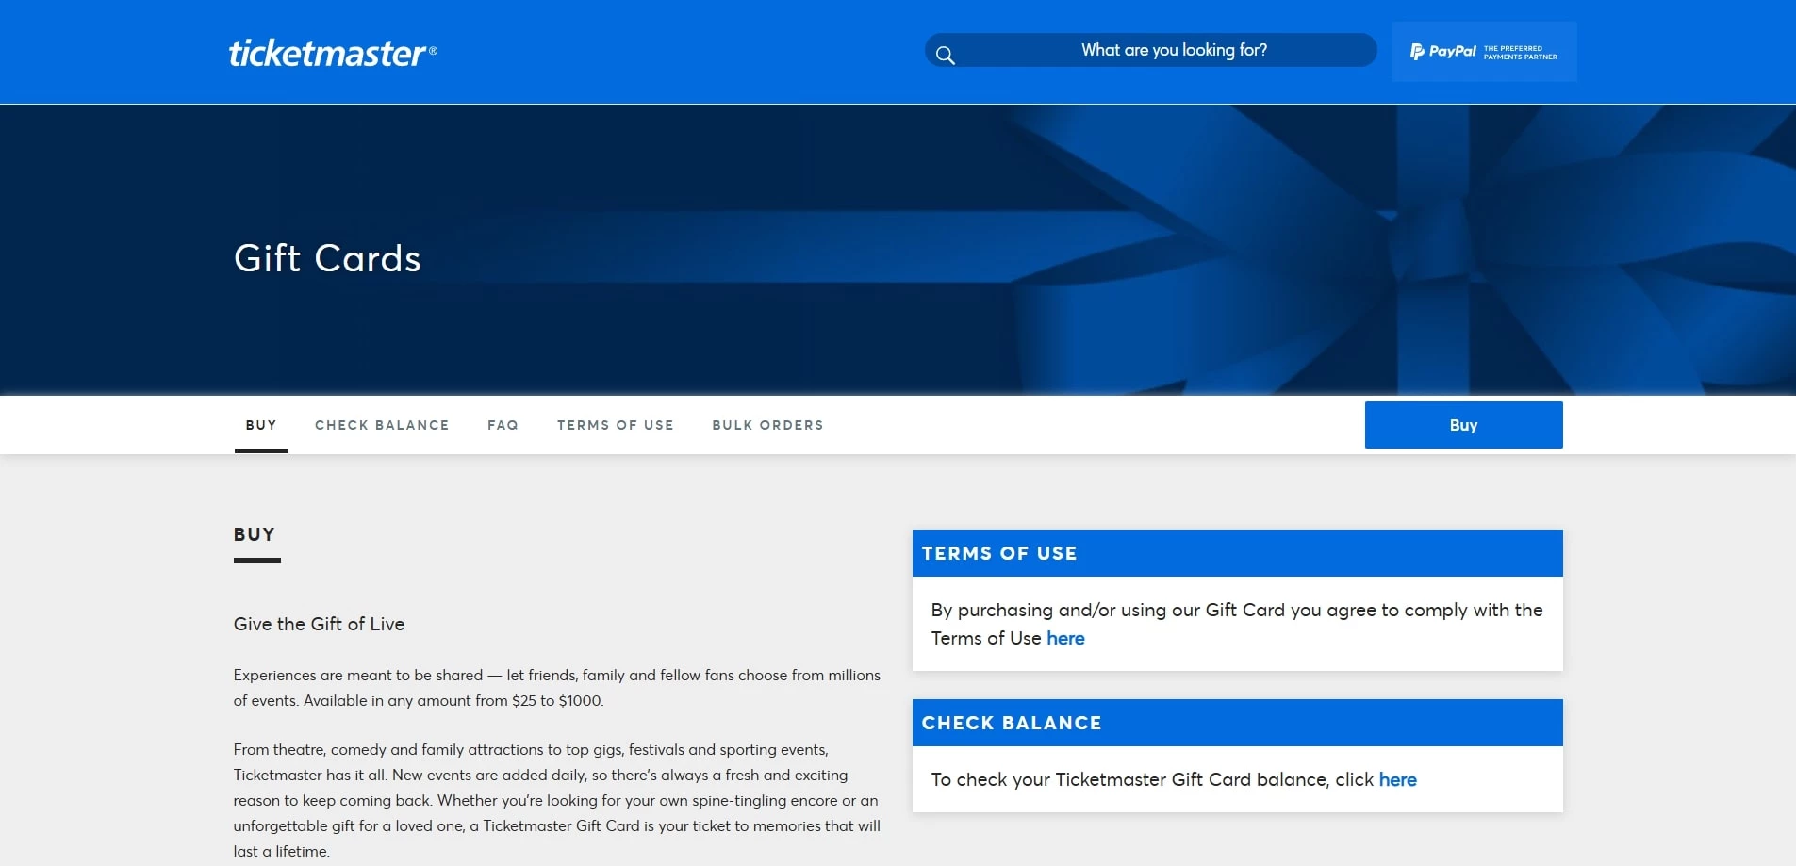This screenshot has width=1796, height=866.
Task: Click the paragraph starting 'From theatre, comedy'
Action: point(556,800)
